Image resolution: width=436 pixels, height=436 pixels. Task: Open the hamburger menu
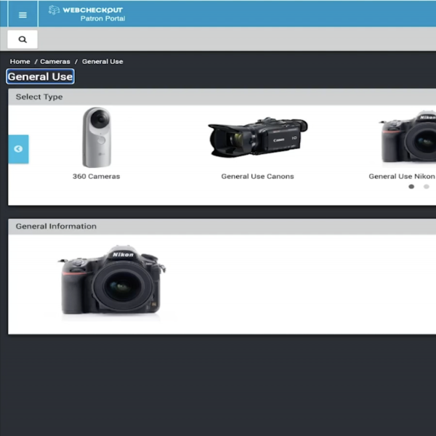tap(23, 15)
